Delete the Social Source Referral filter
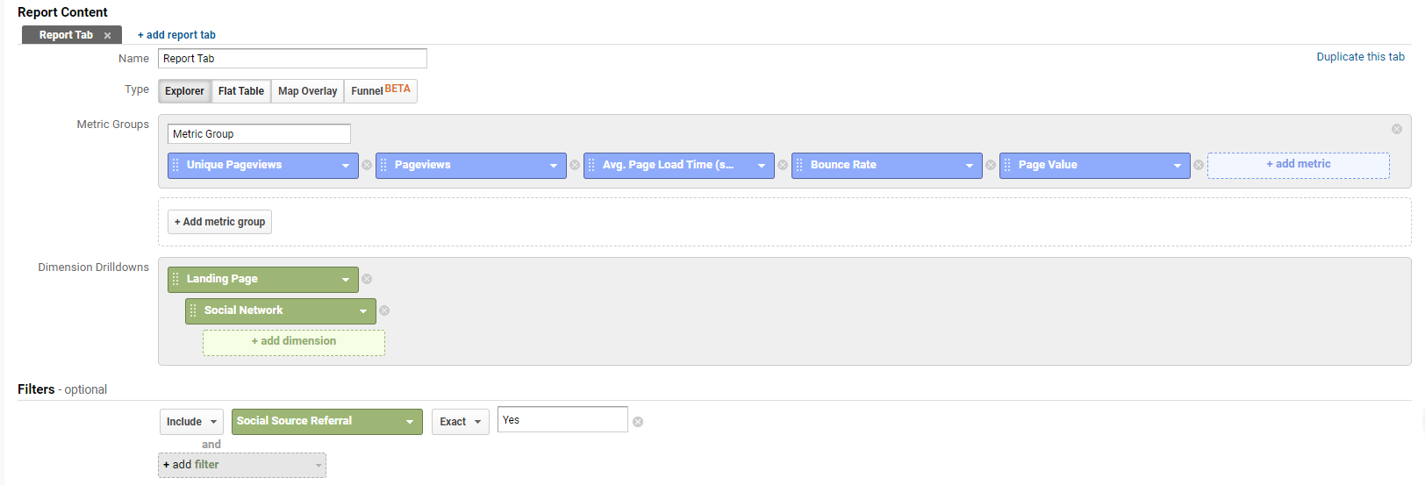The image size is (1425, 485). (x=638, y=422)
